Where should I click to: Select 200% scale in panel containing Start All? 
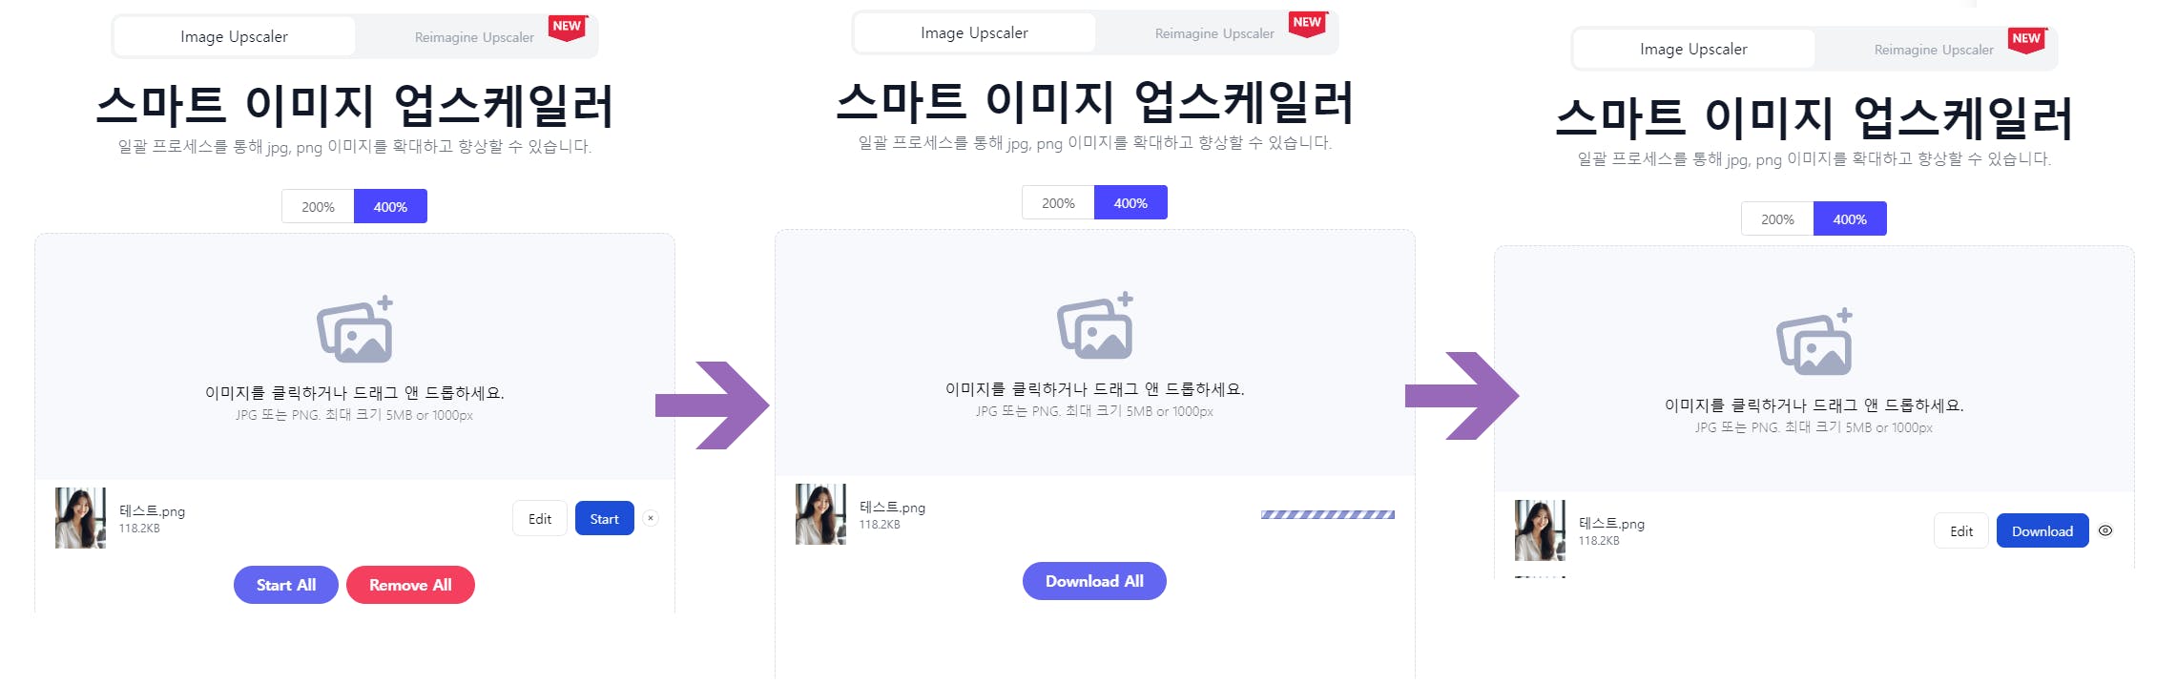(318, 206)
